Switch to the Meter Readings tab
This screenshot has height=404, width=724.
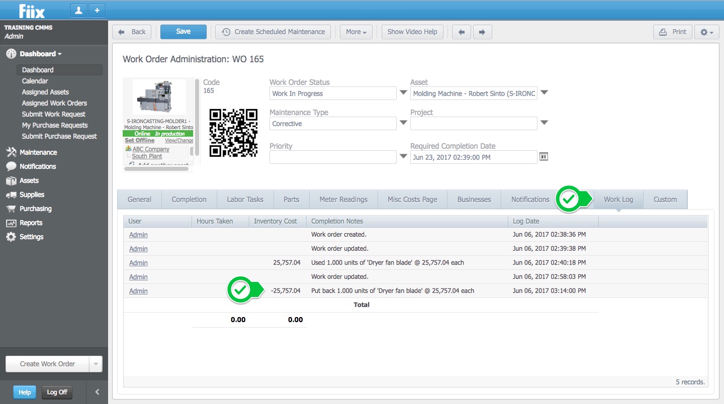343,199
